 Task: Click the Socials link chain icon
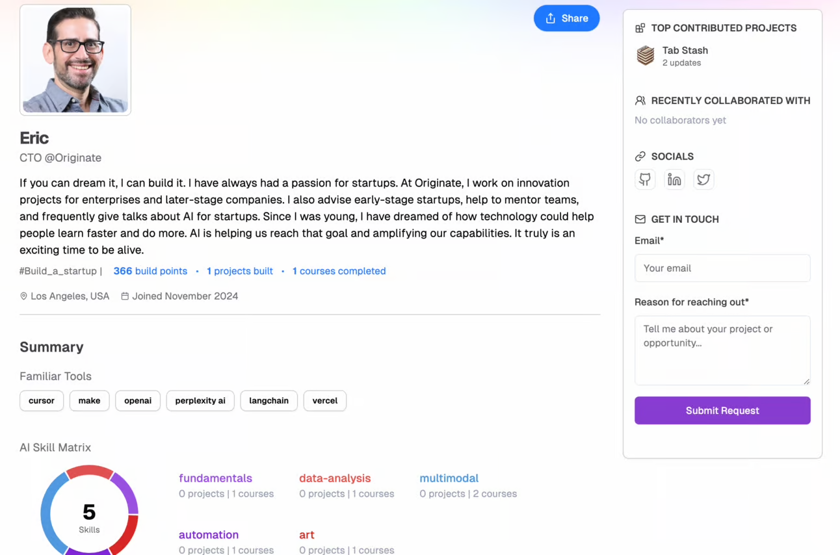coord(640,156)
